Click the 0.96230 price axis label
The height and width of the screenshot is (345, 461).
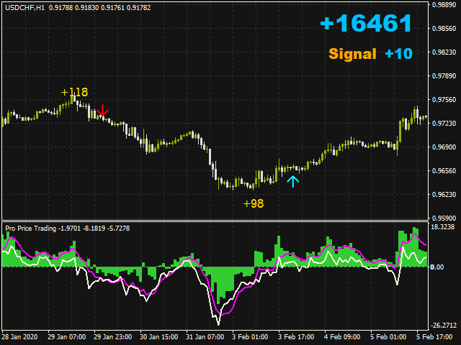pyautogui.click(x=444, y=195)
